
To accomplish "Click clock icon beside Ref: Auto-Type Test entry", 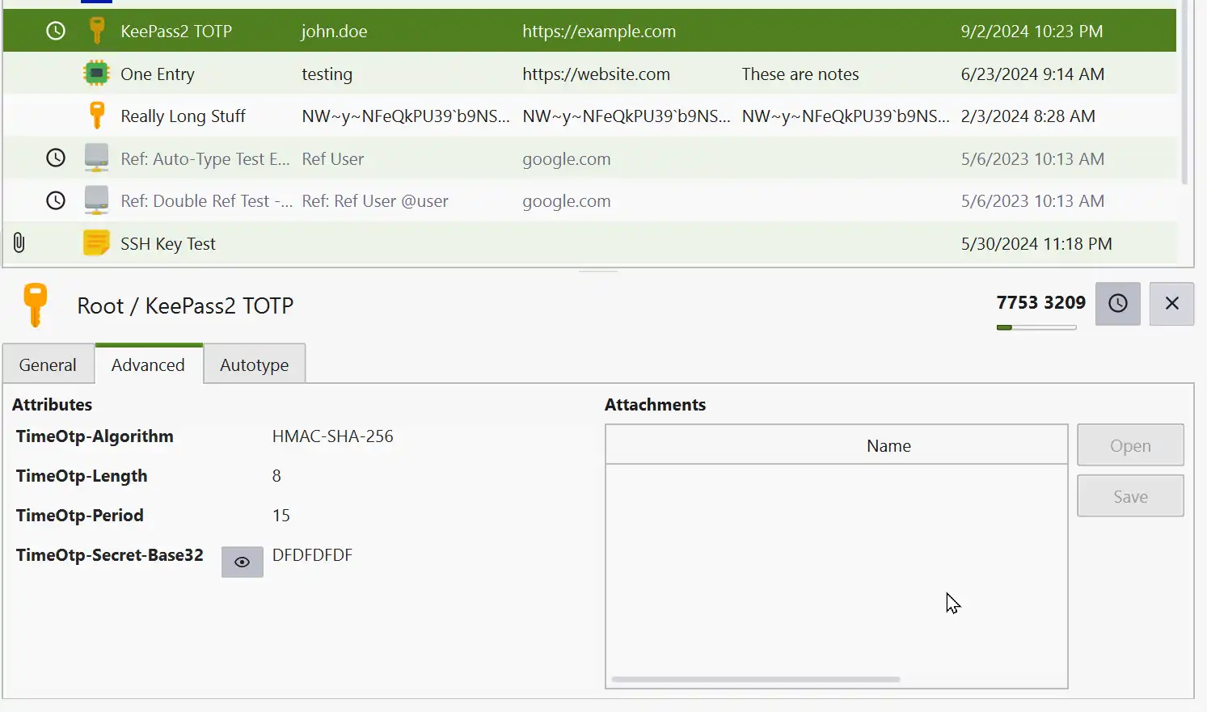I will click(55, 158).
